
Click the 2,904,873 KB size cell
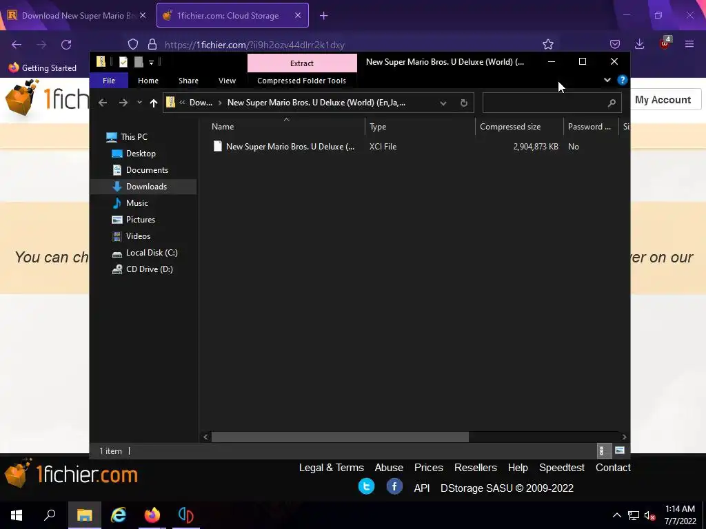coord(535,147)
